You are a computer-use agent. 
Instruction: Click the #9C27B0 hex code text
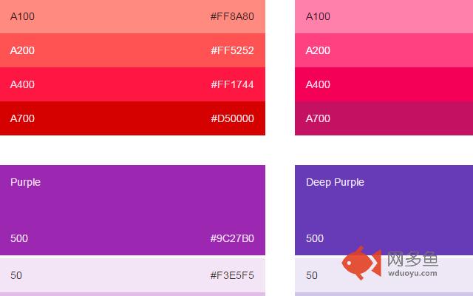tap(232, 238)
